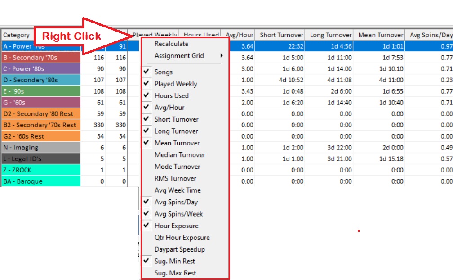Click the Short Turnover column header
This screenshot has width=453, height=280.
tap(281, 35)
